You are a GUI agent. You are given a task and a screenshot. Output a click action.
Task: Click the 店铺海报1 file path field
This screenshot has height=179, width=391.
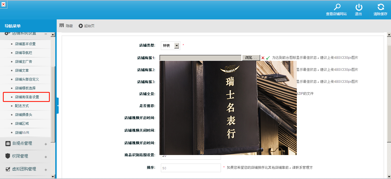pos(201,58)
